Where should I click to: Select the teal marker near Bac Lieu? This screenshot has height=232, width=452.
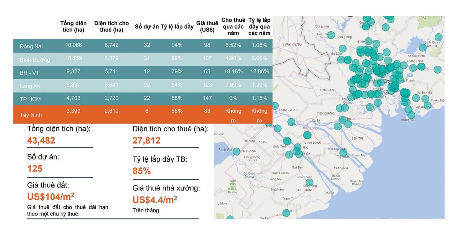click(286, 213)
